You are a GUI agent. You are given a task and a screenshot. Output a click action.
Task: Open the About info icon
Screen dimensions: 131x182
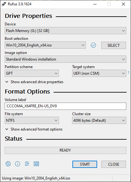point(18,164)
